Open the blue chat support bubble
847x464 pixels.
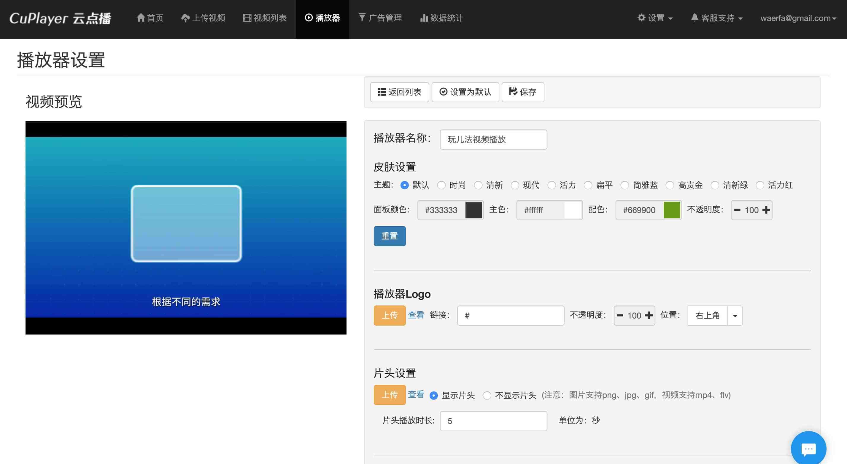coord(808,449)
